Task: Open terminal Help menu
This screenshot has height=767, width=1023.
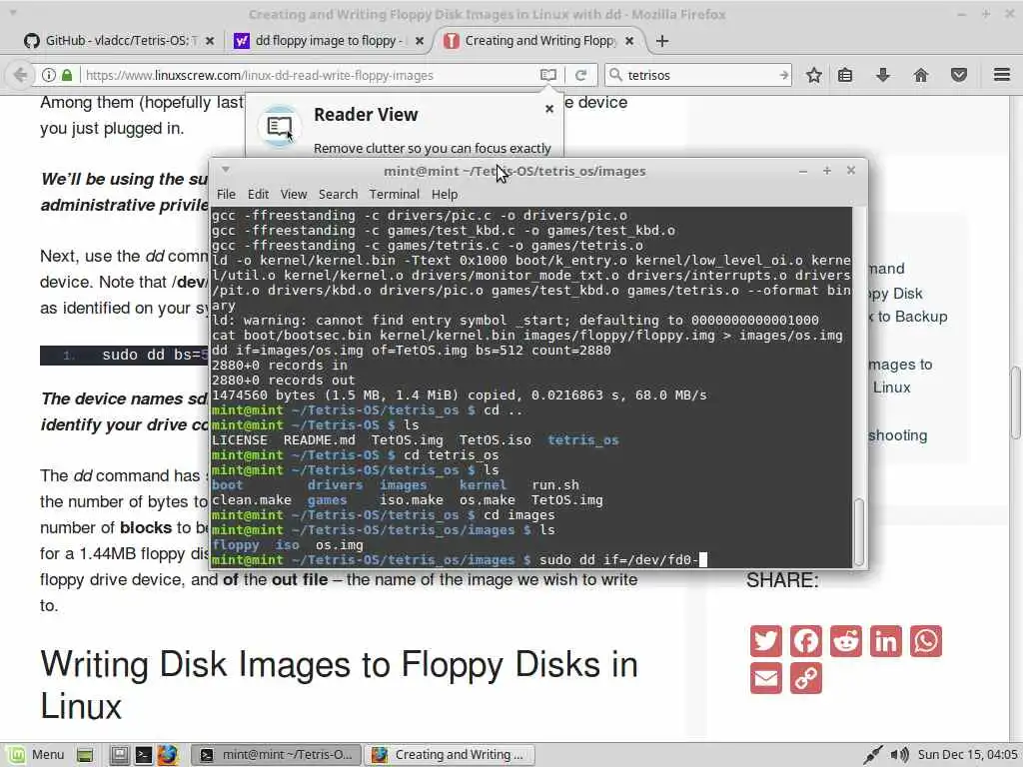Action: pyautogui.click(x=445, y=195)
